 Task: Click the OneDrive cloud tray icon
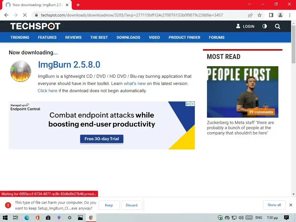click(227, 218)
